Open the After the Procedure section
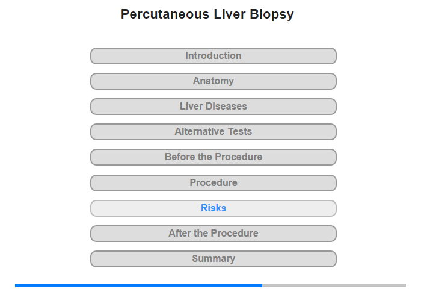This screenshot has width=421, height=289. pyautogui.click(x=213, y=234)
